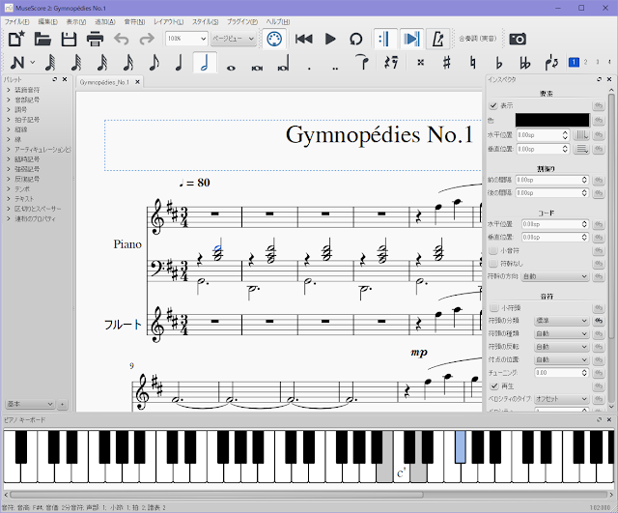618x513 pixels.
Task: Apply double sharp accidental
Action: pos(421,62)
